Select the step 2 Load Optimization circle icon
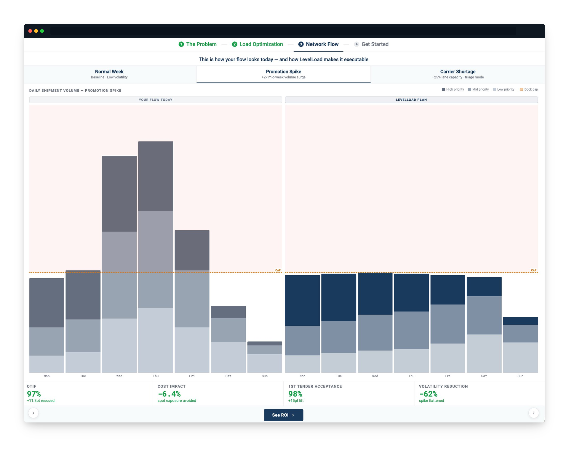Viewport: 569px width, 455px height. coord(235,44)
